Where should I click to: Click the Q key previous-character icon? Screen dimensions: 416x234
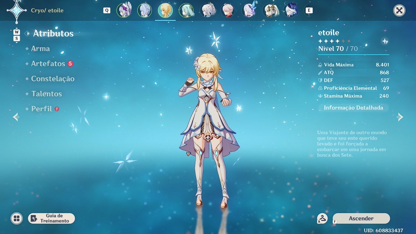coord(107,10)
